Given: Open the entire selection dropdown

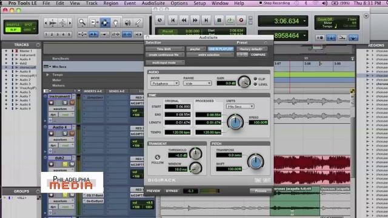Looking at the screenshot, I should click(210, 55).
